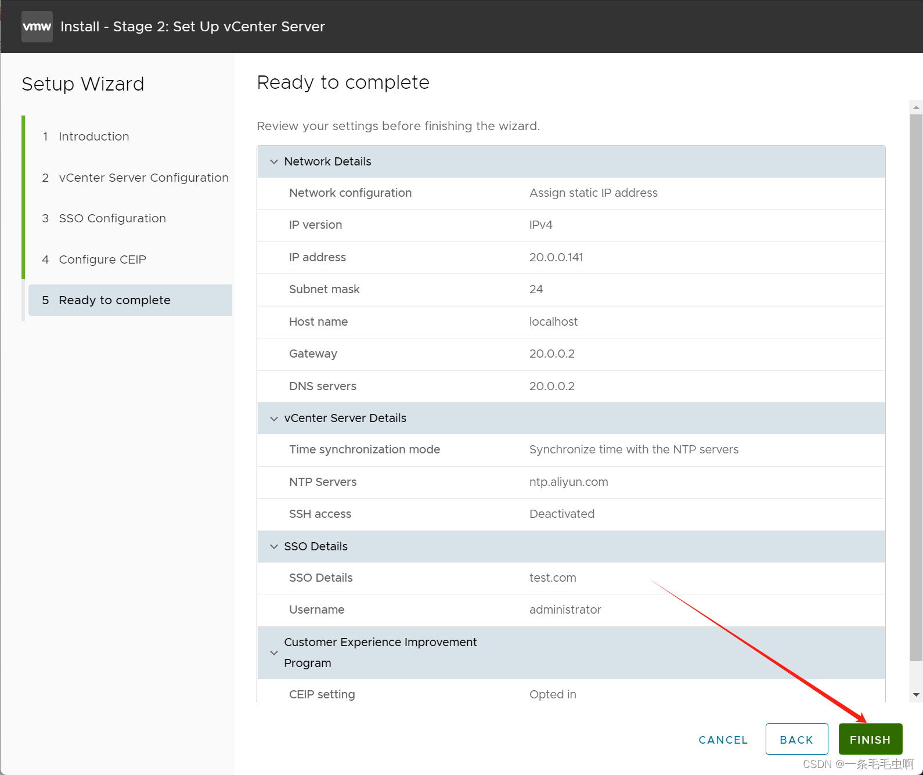Click the vmw logo icon

(37, 27)
